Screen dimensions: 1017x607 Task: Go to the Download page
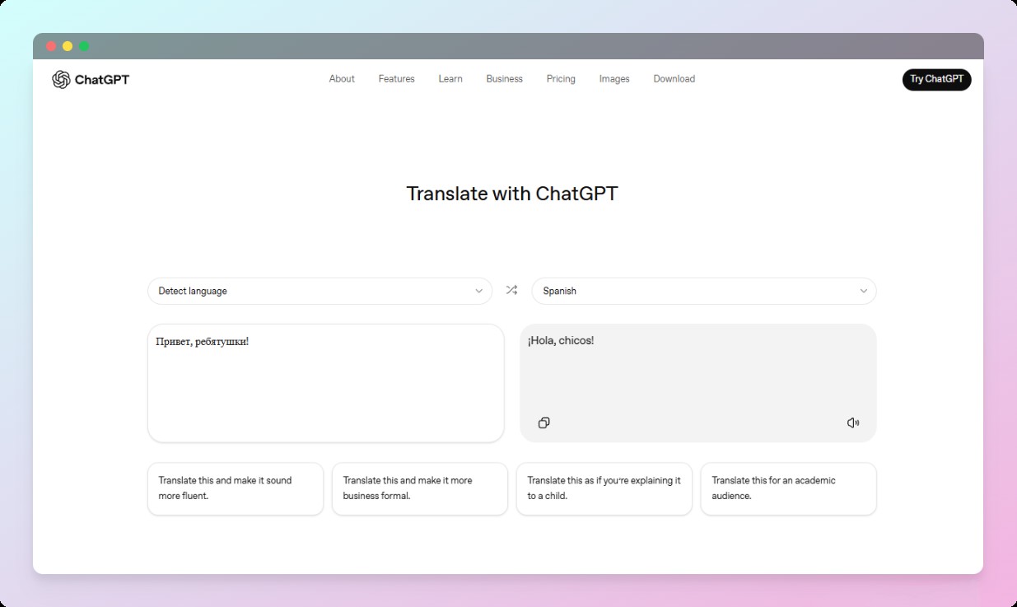pos(674,78)
